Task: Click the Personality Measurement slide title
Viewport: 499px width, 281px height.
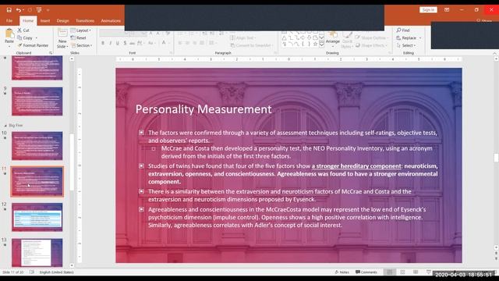Action: 203,109
